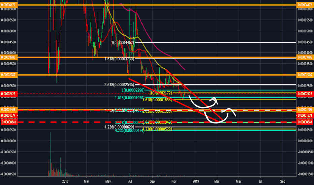The height and width of the screenshot is (185, 314).
Task: Click the orange 0.00006172 label on right axis
Action: [x=305, y=5]
